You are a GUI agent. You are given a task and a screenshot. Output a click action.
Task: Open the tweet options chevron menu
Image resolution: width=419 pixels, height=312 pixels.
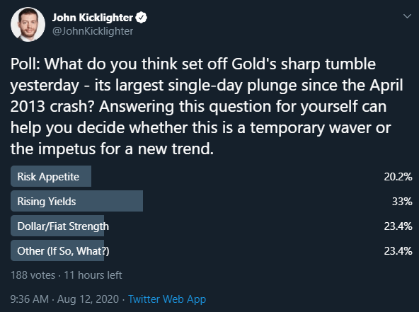click(407, 16)
